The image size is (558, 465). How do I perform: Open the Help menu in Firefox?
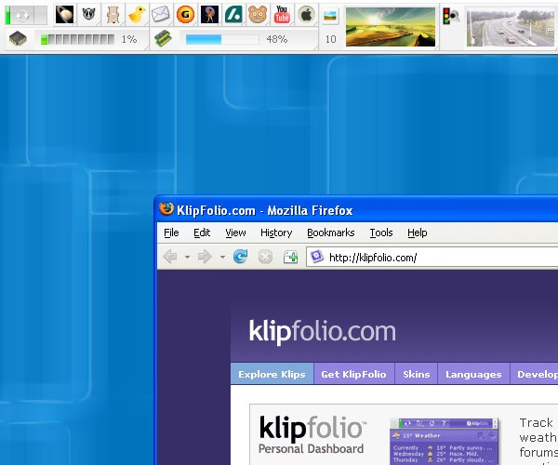tap(417, 232)
